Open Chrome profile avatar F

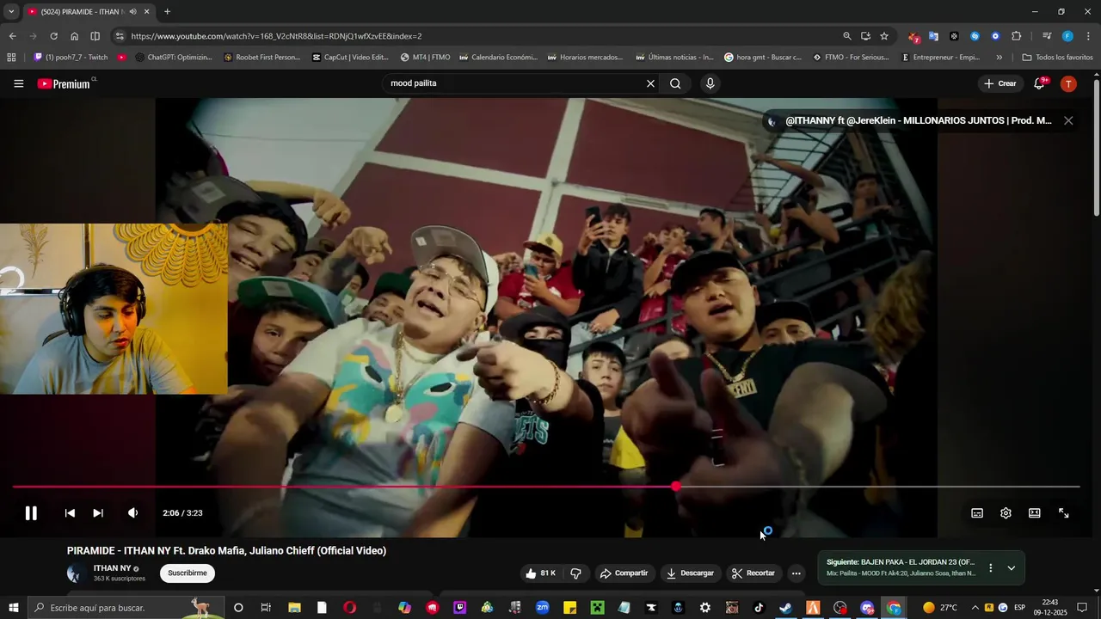pos(1067,36)
